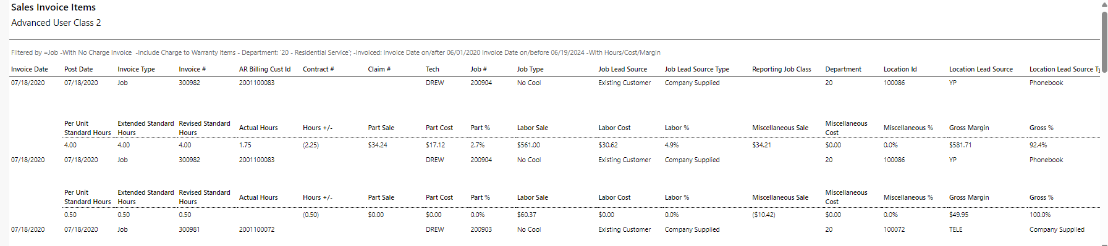The image size is (1108, 246).
Task: Select the Contract # column header
Action: coord(318,69)
